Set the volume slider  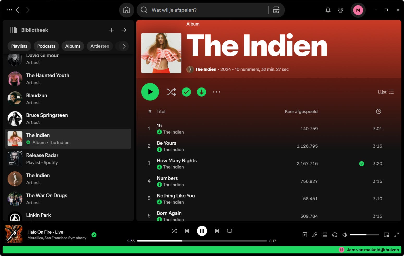[x=364, y=235]
